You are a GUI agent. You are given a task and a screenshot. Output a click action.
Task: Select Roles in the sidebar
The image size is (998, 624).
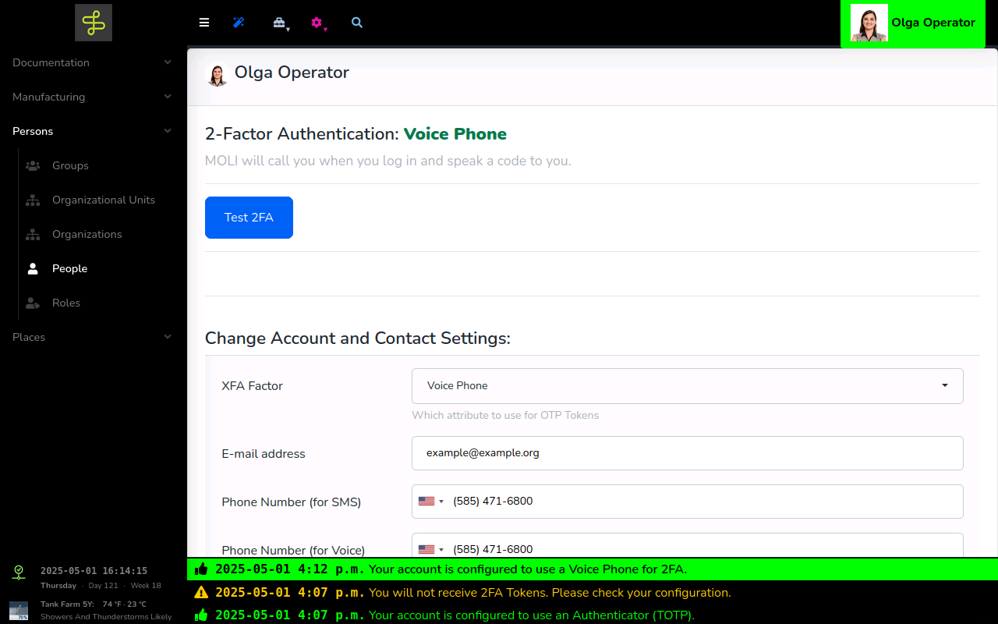[x=66, y=303]
